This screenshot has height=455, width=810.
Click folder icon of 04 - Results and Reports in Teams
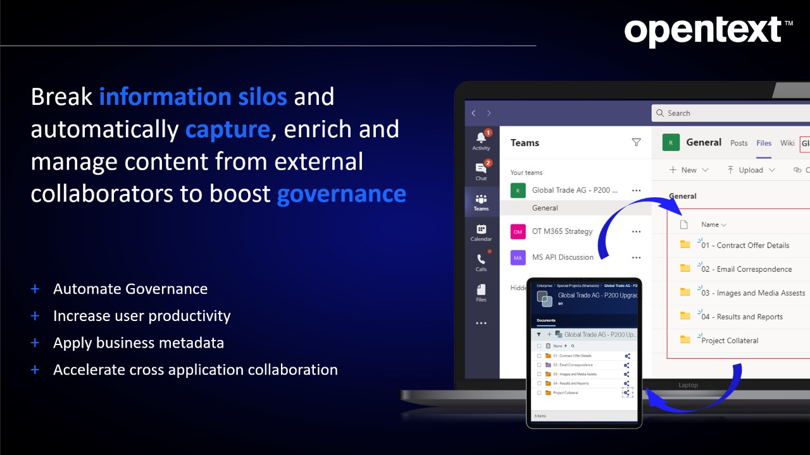(685, 316)
